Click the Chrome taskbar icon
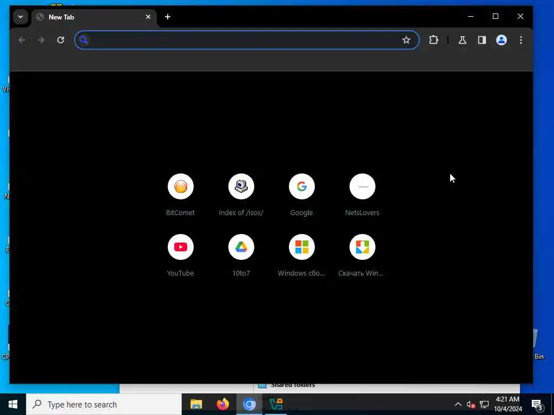554x415 pixels. 249,404
